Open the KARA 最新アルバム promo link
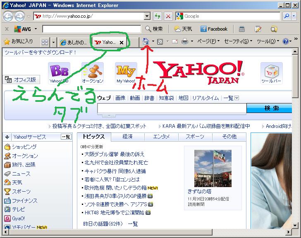The image size is (301, 238). click(206, 126)
